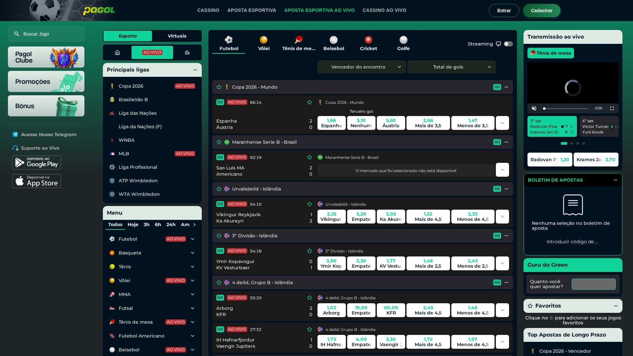This screenshot has height=356, width=633.
Task: Open the Promoções banner
Action: click(x=46, y=81)
